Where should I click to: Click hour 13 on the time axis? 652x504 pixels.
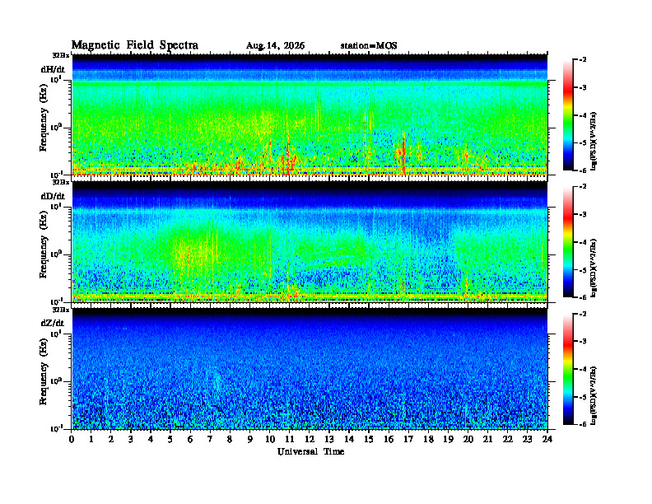[329, 439]
